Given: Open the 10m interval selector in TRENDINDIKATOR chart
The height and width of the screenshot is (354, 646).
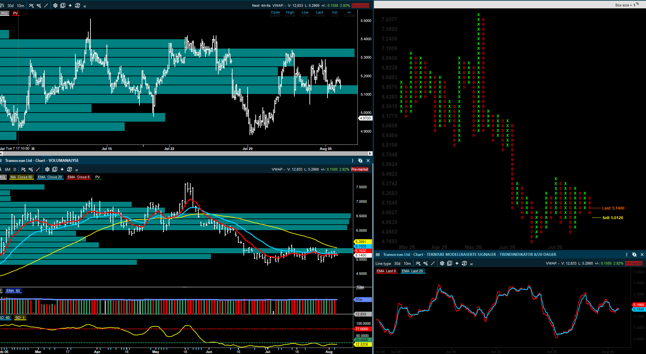Looking at the screenshot, I should point(407,264).
